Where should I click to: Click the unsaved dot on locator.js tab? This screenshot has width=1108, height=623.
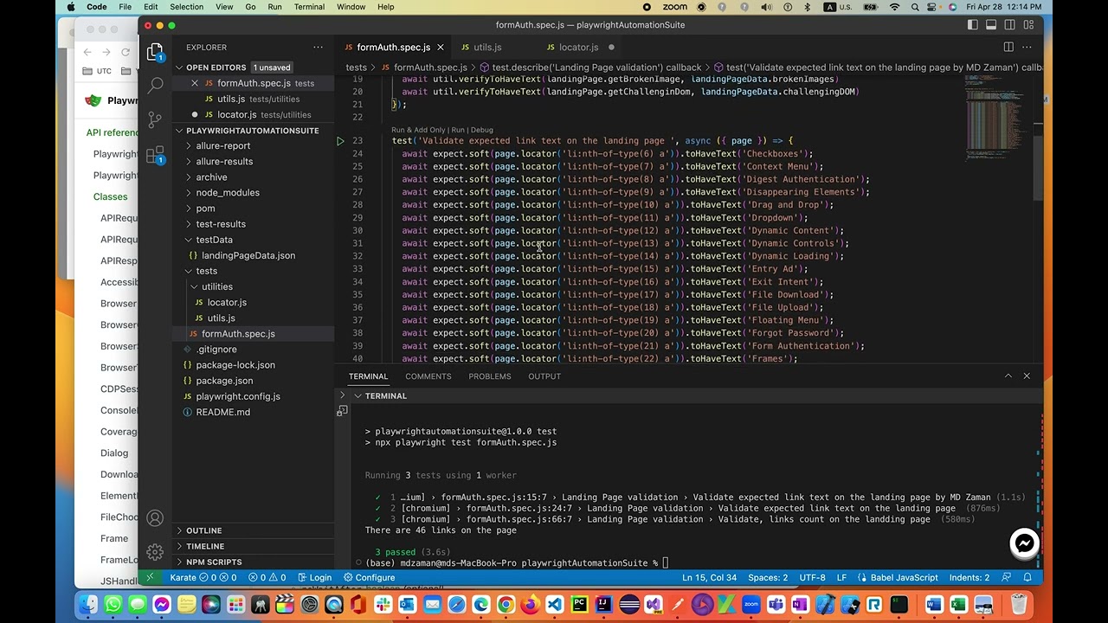(611, 48)
